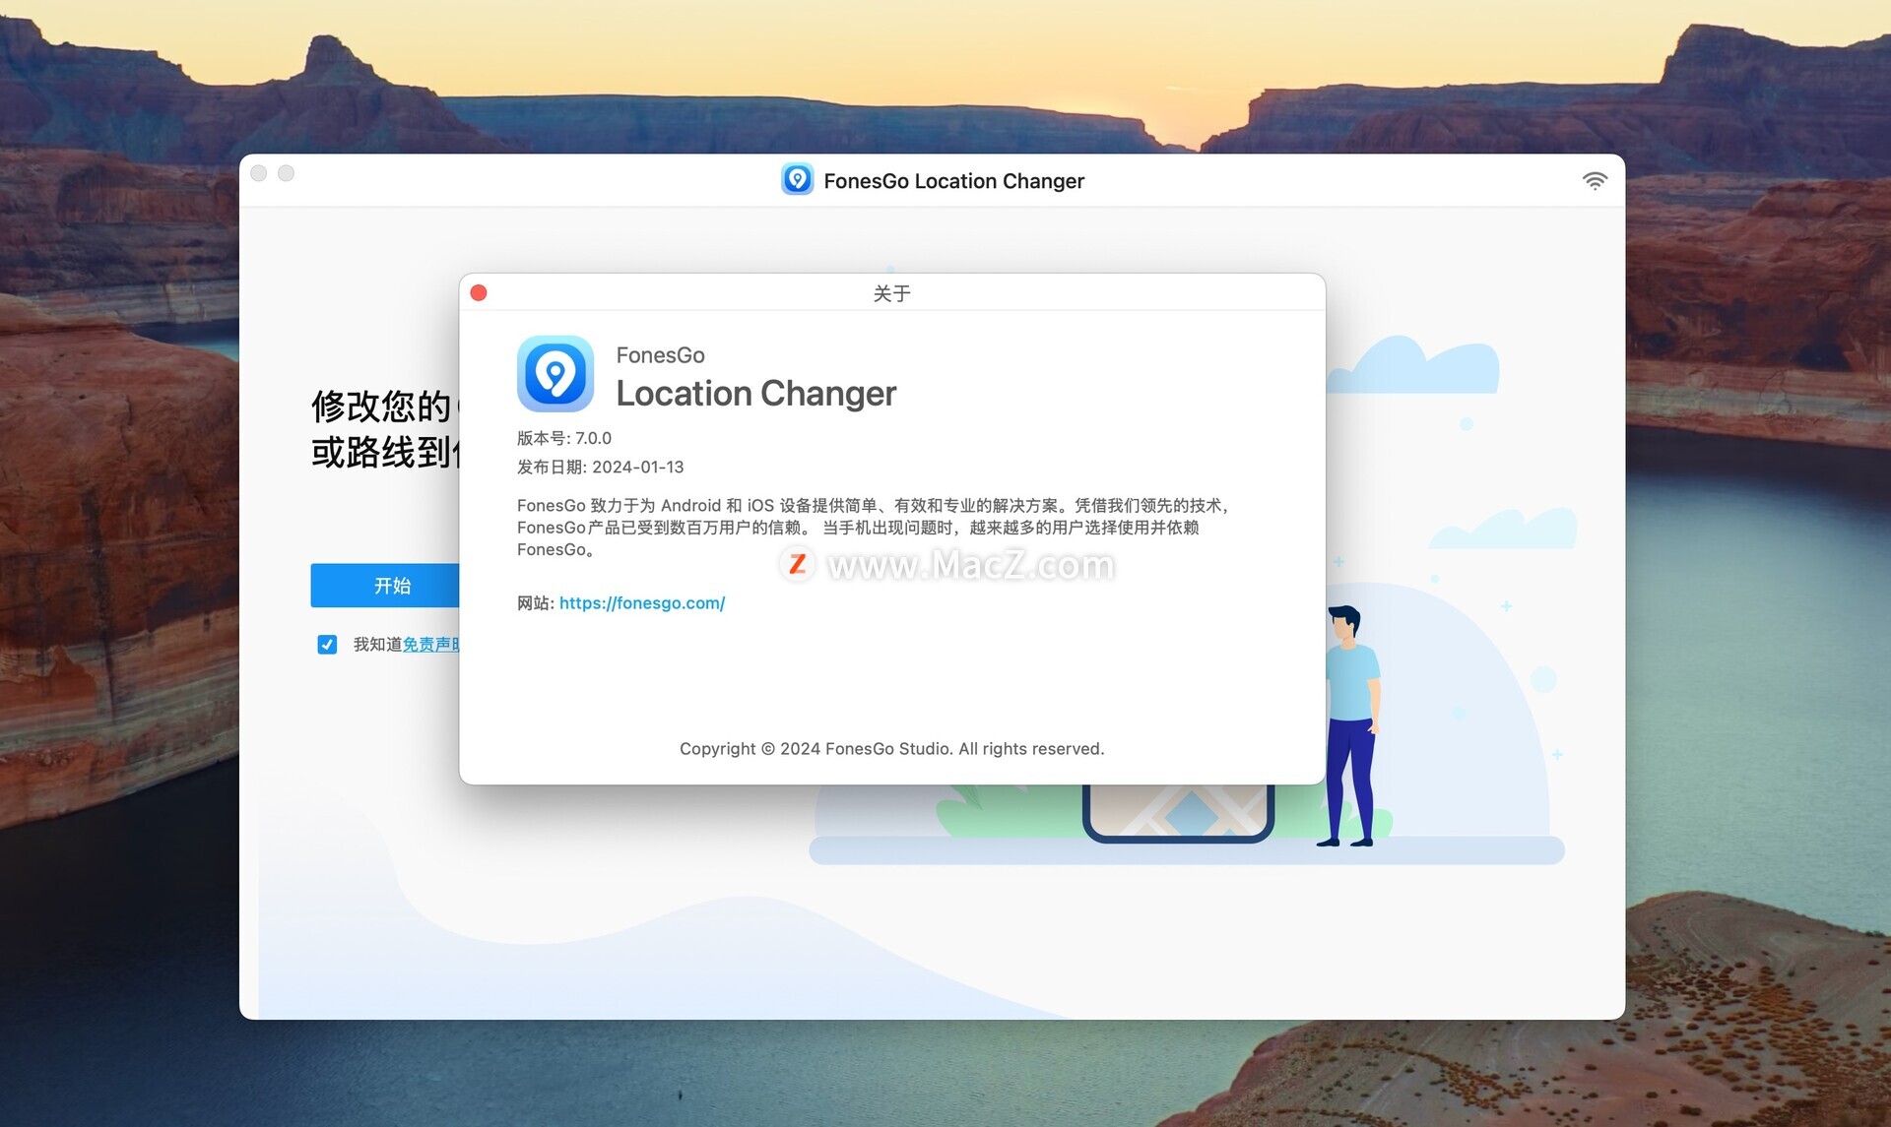Click the blue 开始 button

(386, 586)
